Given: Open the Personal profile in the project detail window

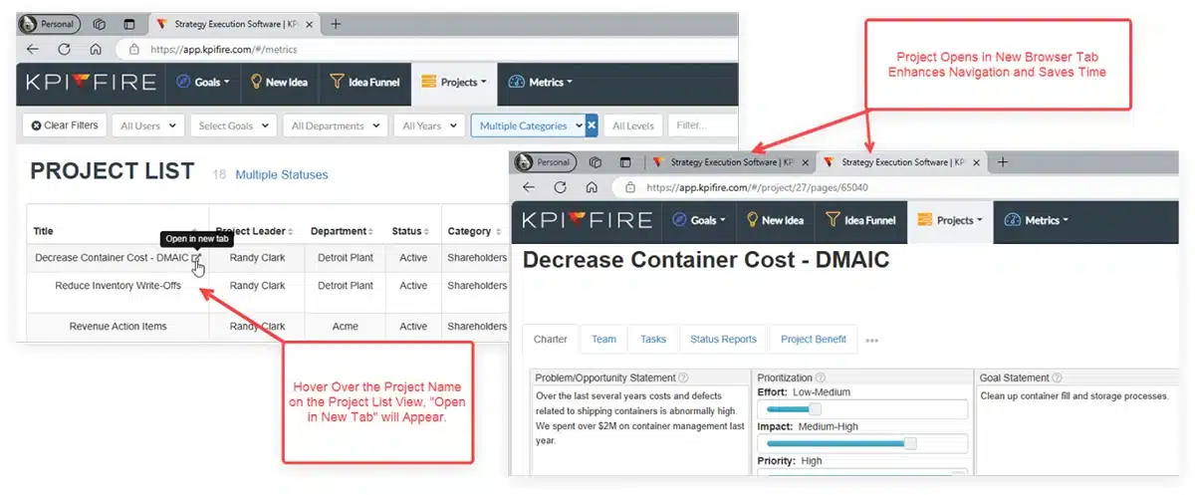Looking at the screenshot, I should (x=547, y=162).
